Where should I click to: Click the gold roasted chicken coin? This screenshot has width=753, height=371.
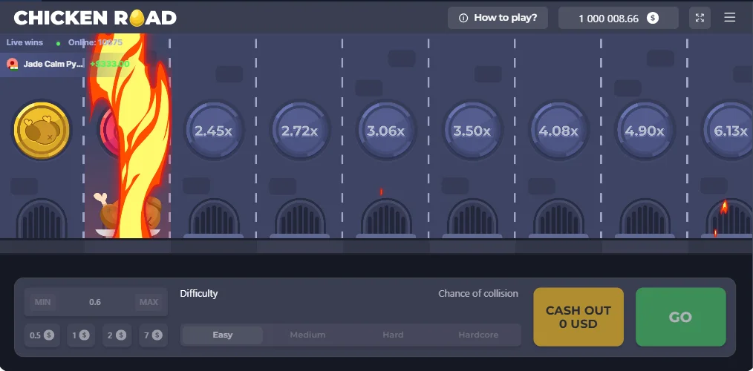tap(42, 130)
